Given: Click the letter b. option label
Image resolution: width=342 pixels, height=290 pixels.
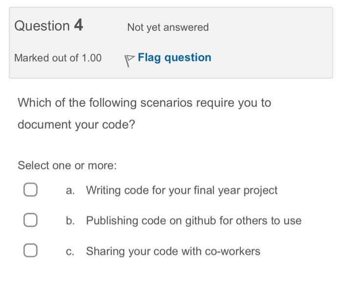Looking at the screenshot, I should pyautogui.click(x=70, y=221).
